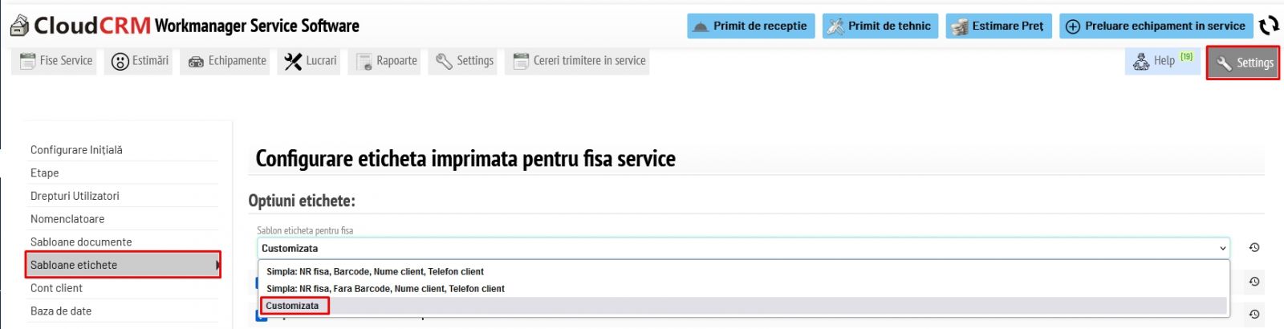Open Fise Service tab
The height and width of the screenshot is (329, 1284).
click(x=55, y=61)
